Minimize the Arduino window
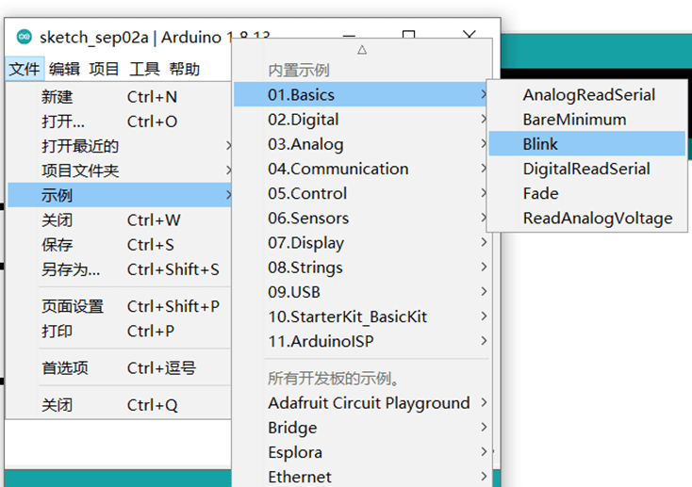Viewport: 692px width, 487px height. tap(349, 35)
